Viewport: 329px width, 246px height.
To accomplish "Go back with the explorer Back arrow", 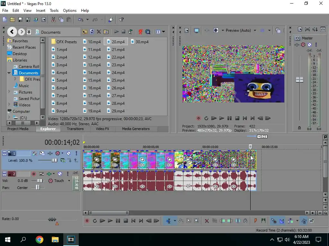I will click(12, 32).
